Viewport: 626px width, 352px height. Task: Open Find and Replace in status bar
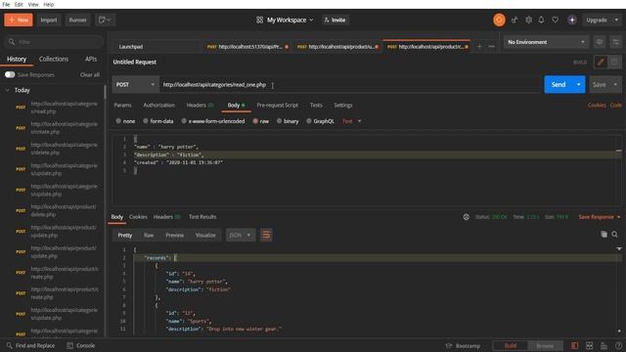coord(30,345)
